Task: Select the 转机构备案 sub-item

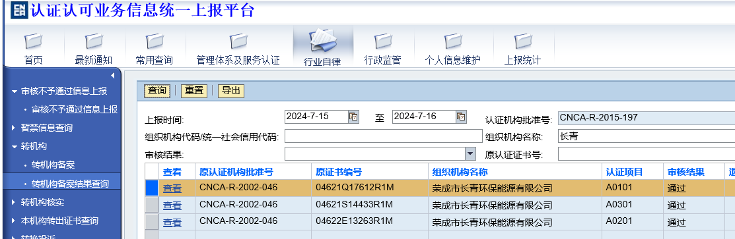Action: (53, 165)
